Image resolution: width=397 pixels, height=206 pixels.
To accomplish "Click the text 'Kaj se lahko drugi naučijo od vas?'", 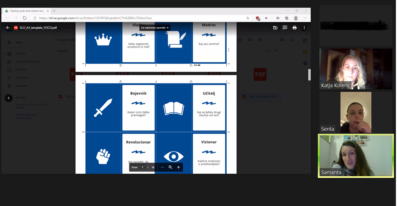I will 209,114.
